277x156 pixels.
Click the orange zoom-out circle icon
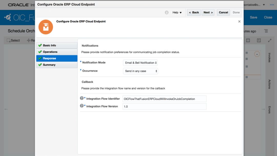tap(257, 54)
